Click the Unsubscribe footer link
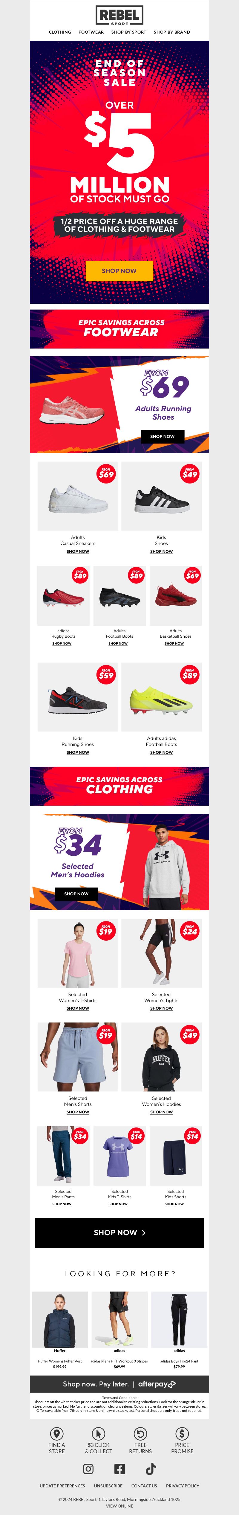The height and width of the screenshot is (1515, 239). click(x=108, y=1486)
